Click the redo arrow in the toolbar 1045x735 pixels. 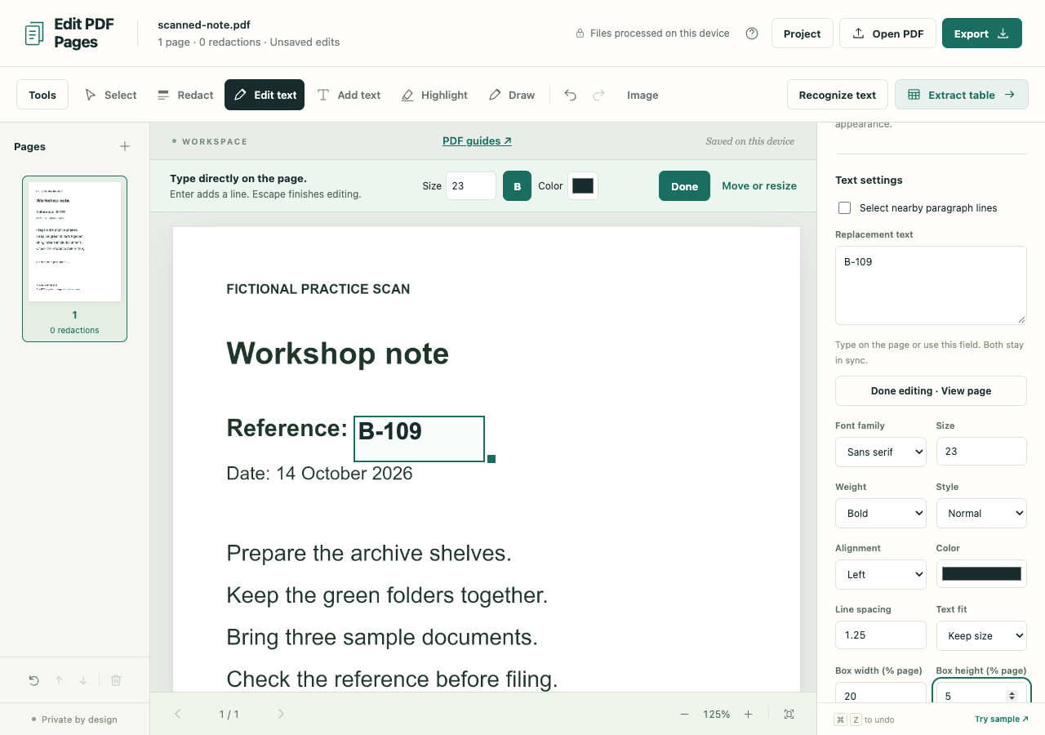click(598, 95)
